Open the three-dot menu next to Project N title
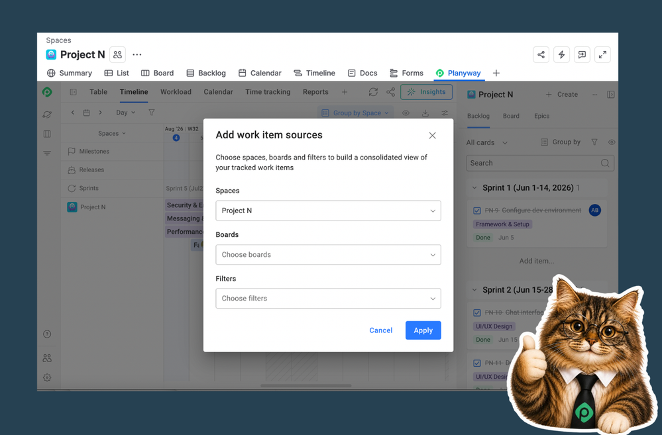 pos(137,54)
